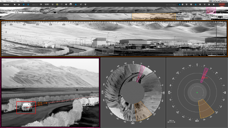Open the Help menu
Viewport: 228px width, 128px height.
tap(28, 1)
